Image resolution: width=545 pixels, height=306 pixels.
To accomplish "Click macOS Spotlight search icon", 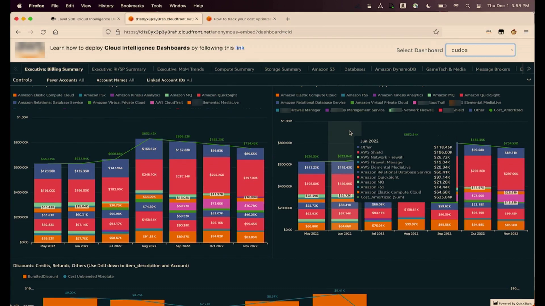I will coord(468,6).
